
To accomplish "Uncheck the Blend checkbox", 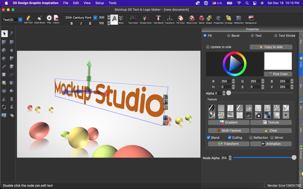I will [209, 138].
